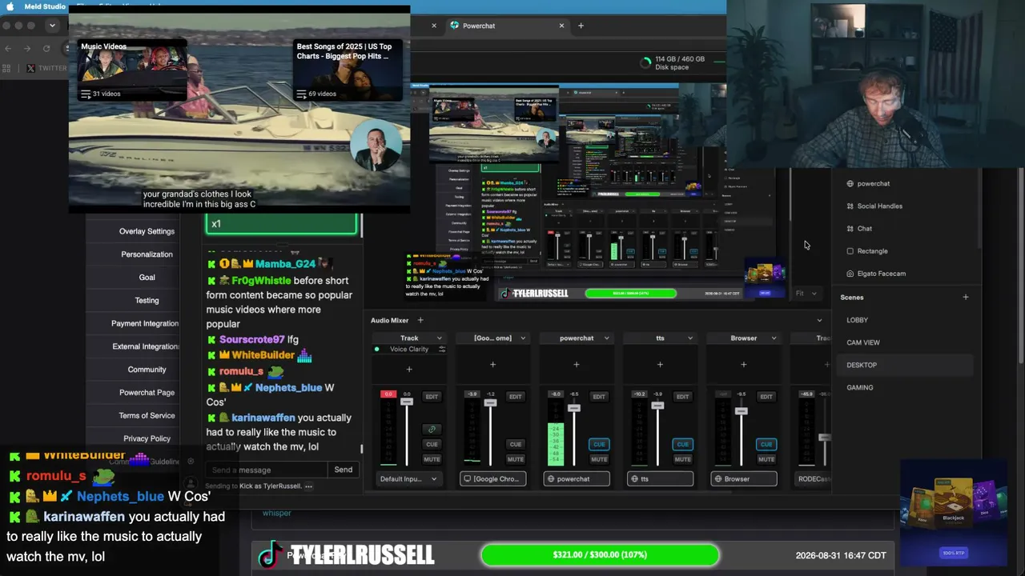Click the more options dots beside Sending to Kick
The image size is (1025, 576).
tap(308, 486)
